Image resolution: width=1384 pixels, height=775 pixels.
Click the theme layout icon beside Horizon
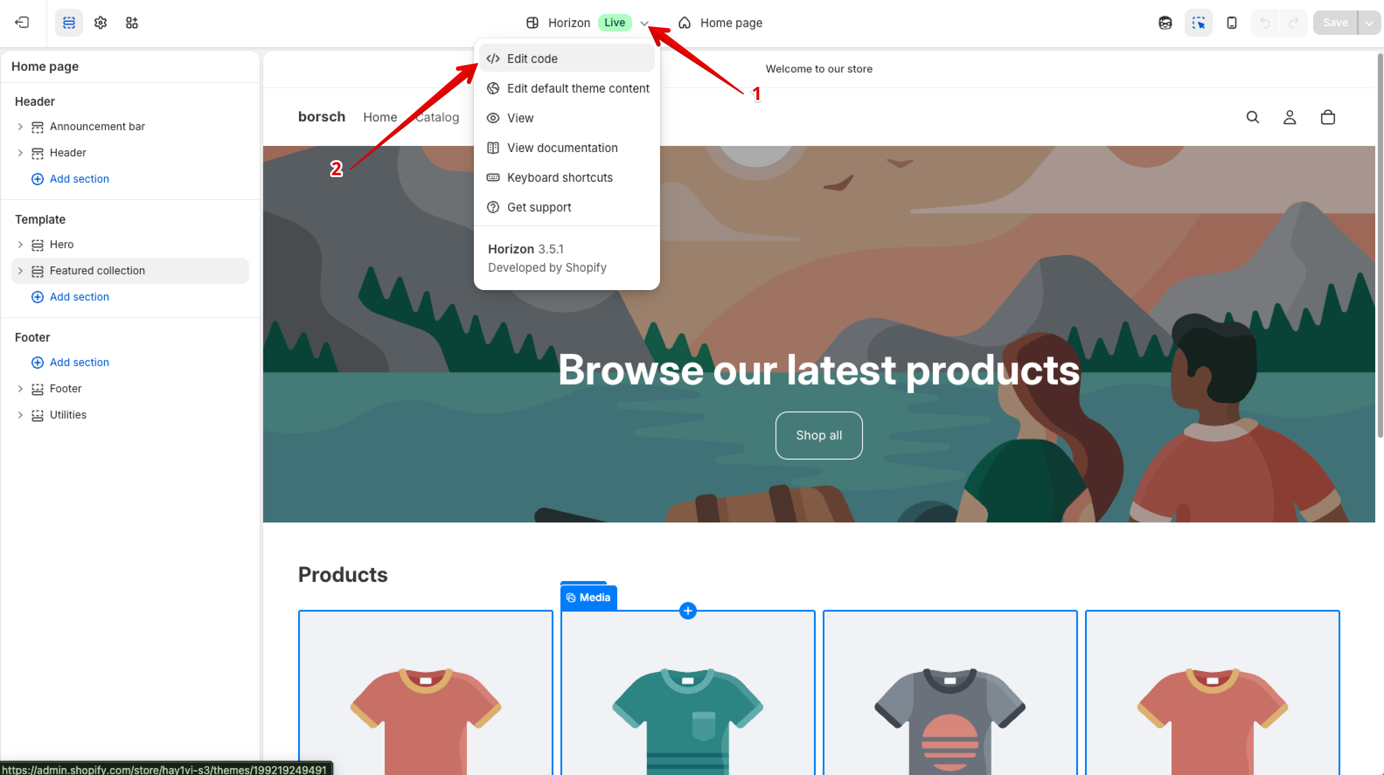[532, 23]
